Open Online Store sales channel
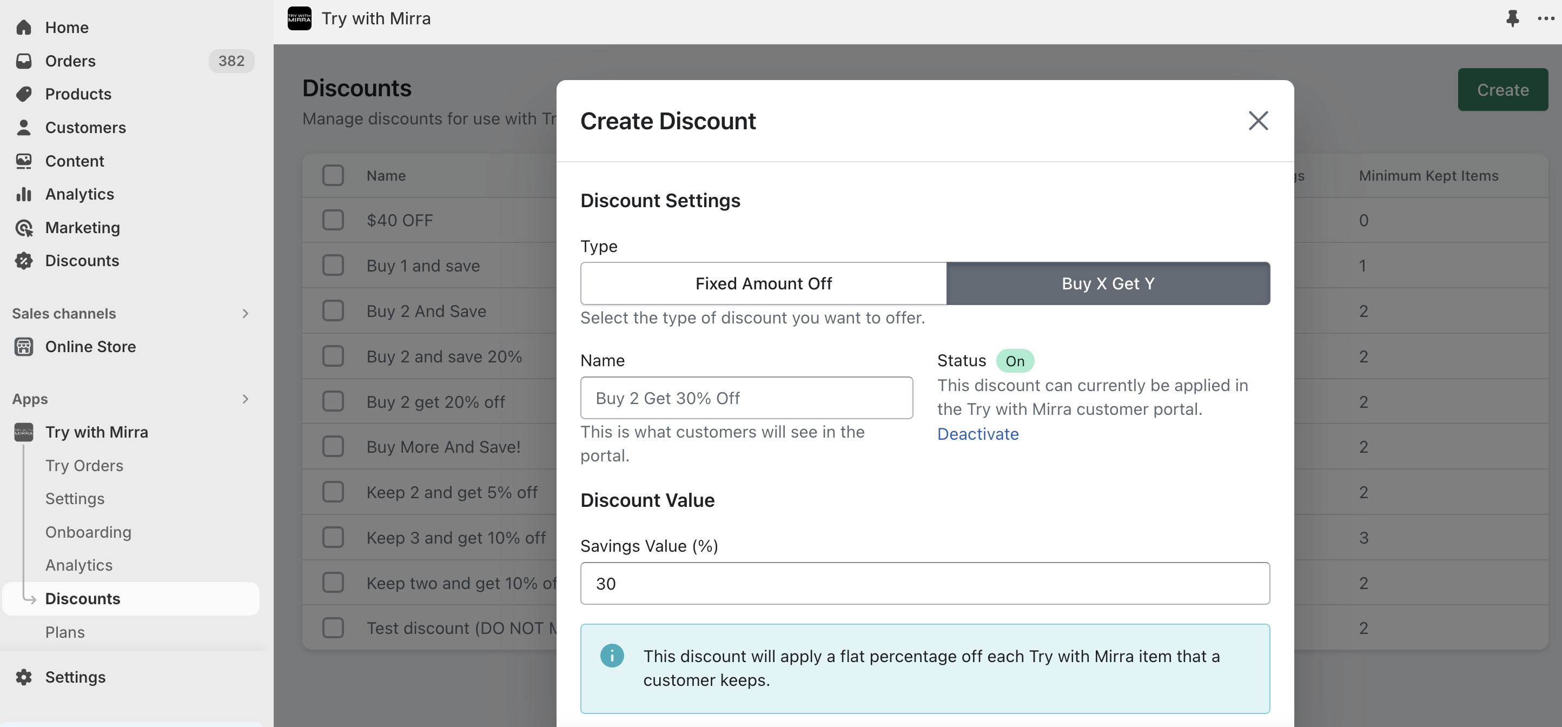Screen dimensions: 1562x727 (90, 346)
